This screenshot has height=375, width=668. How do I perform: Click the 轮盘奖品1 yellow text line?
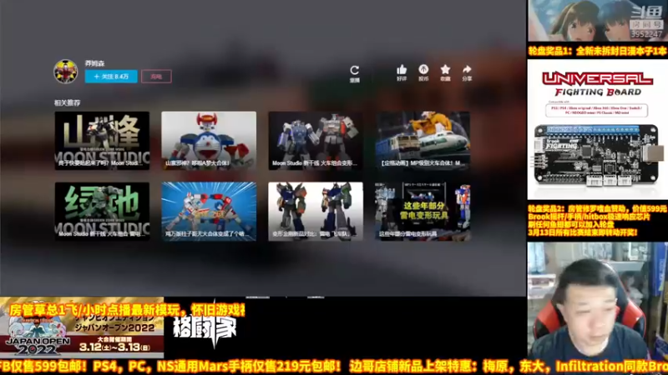coord(597,51)
